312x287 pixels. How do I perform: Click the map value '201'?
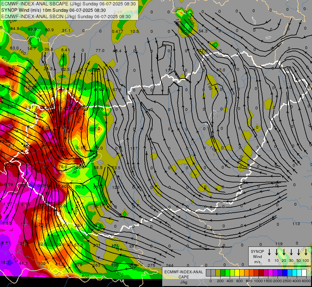pos(97,245)
